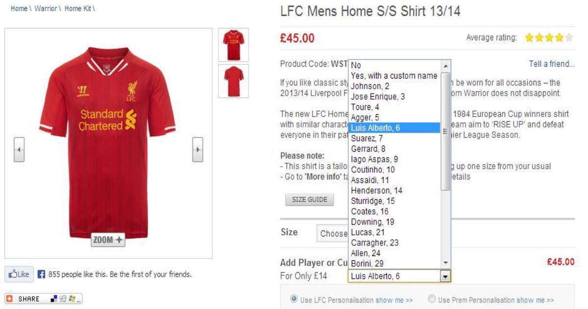Click the ZOOM + button under the shirt
The width and height of the screenshot is (588, 309).
[108, 240]
